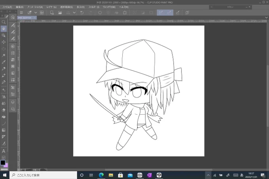Viewport: 269px width, 179px height.
Task: Create a new canvas via New icon
Action: [x=52, y=13]
